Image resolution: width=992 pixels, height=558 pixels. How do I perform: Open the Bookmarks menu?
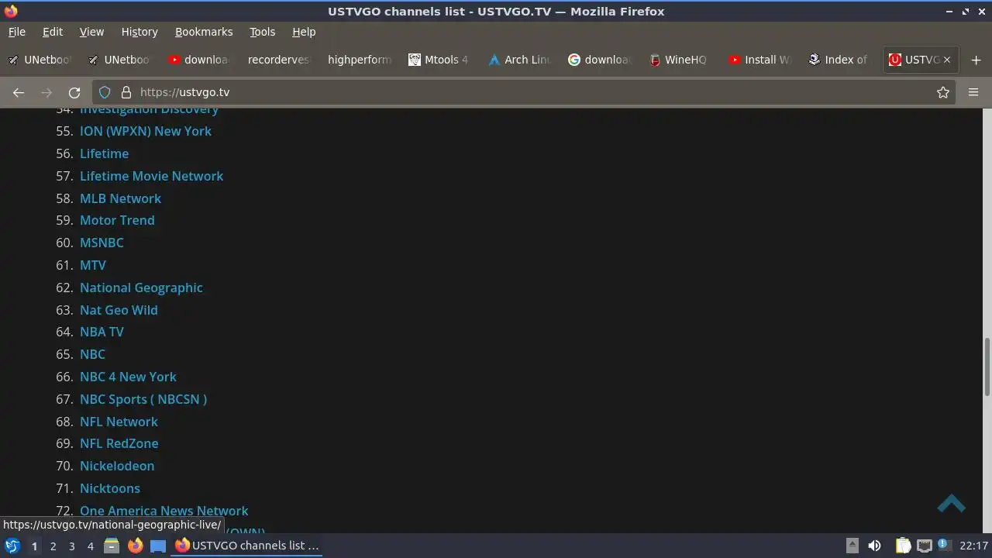click(204, 32)
